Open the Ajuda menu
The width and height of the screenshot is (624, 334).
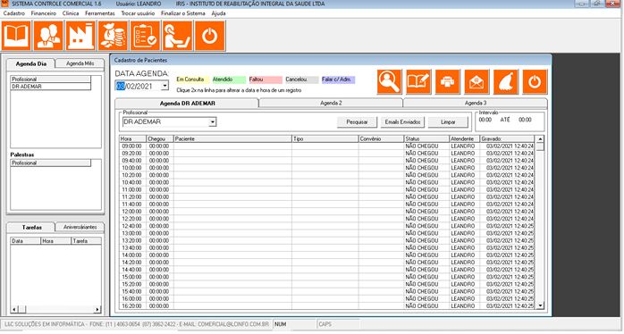218,13
